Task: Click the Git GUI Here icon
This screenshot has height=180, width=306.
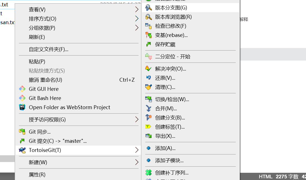Action: [x=22, y=89]
